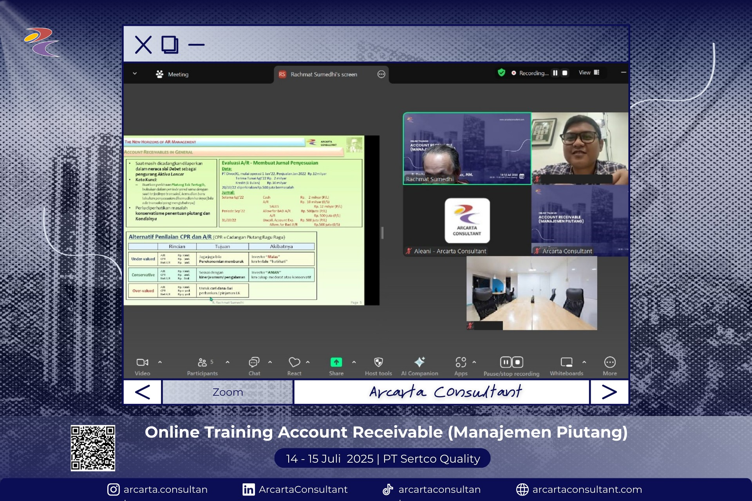Screen dimensions: 752x501
Task: Expand the Video options arrow
Action: 160,362
